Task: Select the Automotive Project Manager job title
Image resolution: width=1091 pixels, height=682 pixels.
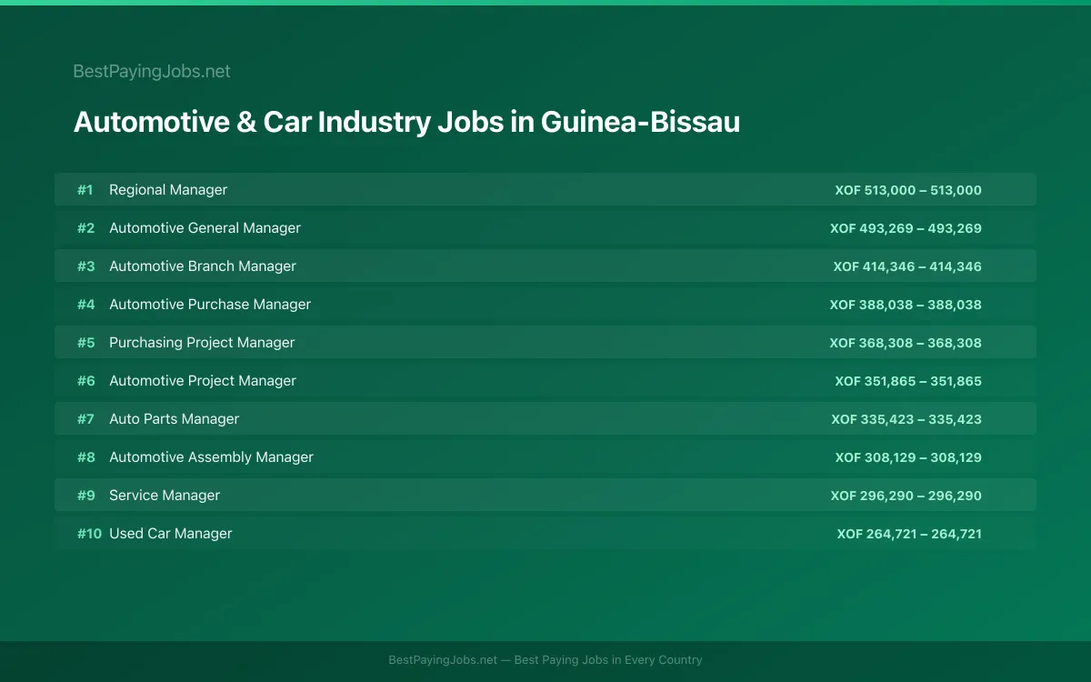Action: pos(203,381)
